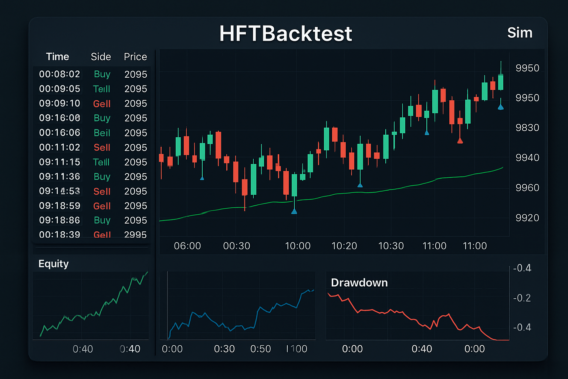Select the Time column header
The height and width of the screenshot is (379, 568).
coord(57,57)
